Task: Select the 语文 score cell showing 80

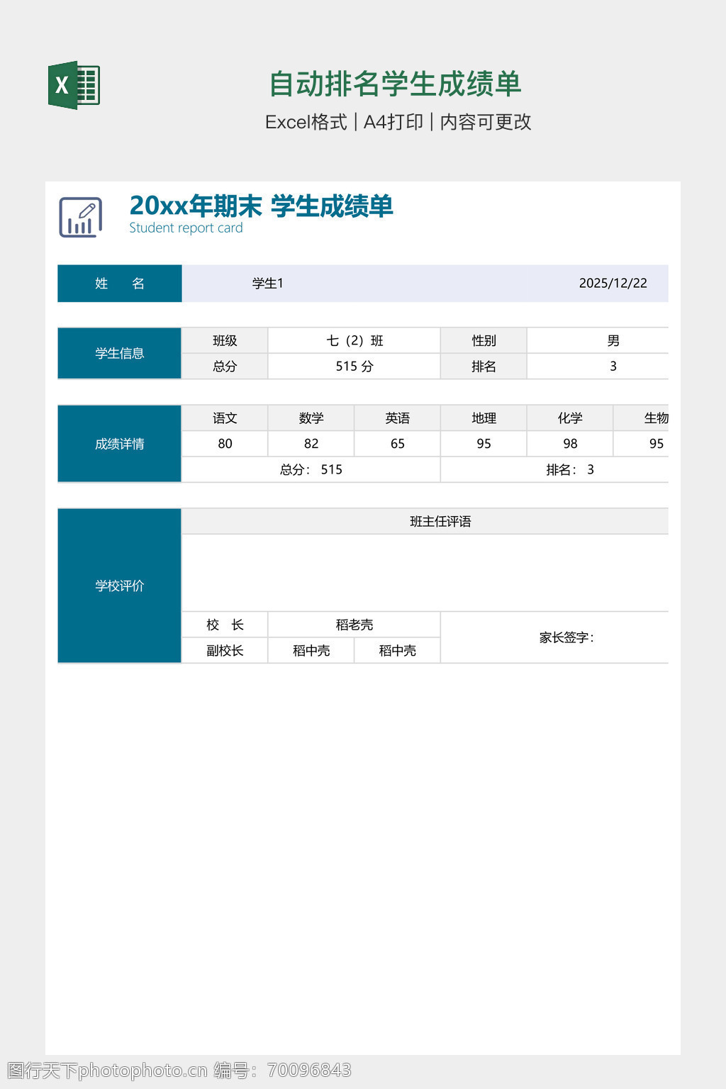Action: (x=225, y=444)
